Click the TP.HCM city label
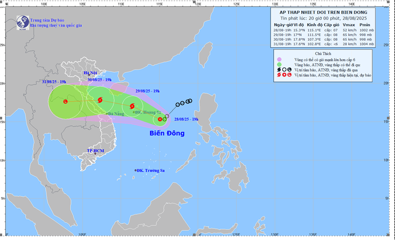395x240 pixels. coord(96,151)
